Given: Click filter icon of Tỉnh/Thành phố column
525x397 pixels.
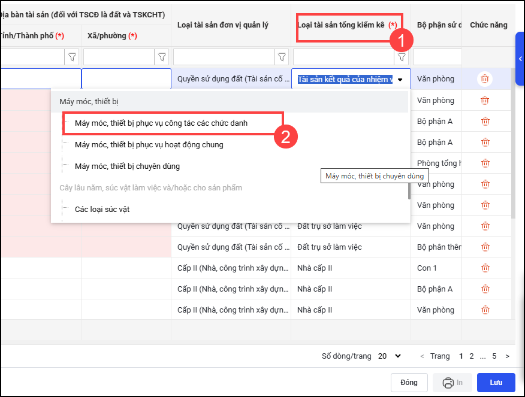Looking at the screenshot, I should (x=72, y=57).
